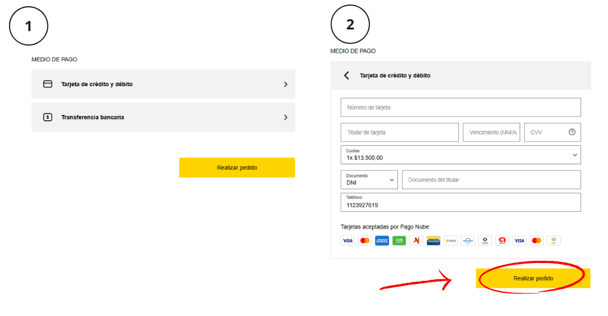The height and width of the screenshot is (316, 608).
Task: Expand the Transferencia bancaria chevron
Action: (x=286, y=117)
